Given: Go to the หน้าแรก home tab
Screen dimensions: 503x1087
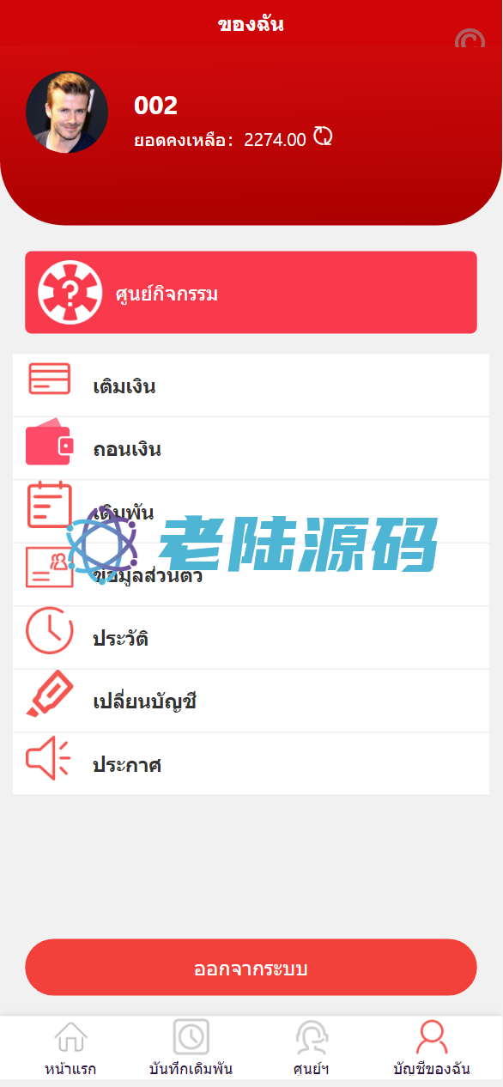Looking at the screenshot, I should click(x=70, y=1048).
